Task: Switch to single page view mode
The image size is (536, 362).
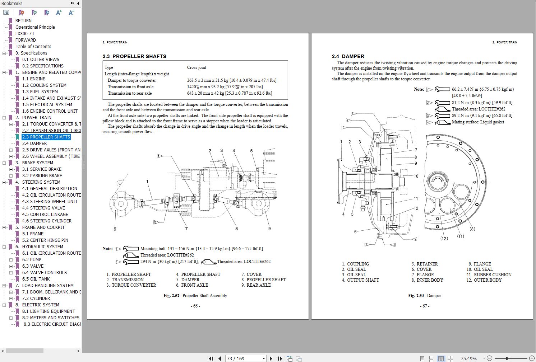Action: (422, 358)
